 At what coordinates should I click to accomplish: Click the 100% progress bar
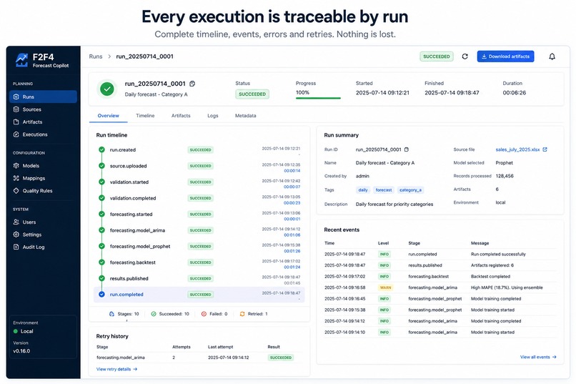(318, 98)
